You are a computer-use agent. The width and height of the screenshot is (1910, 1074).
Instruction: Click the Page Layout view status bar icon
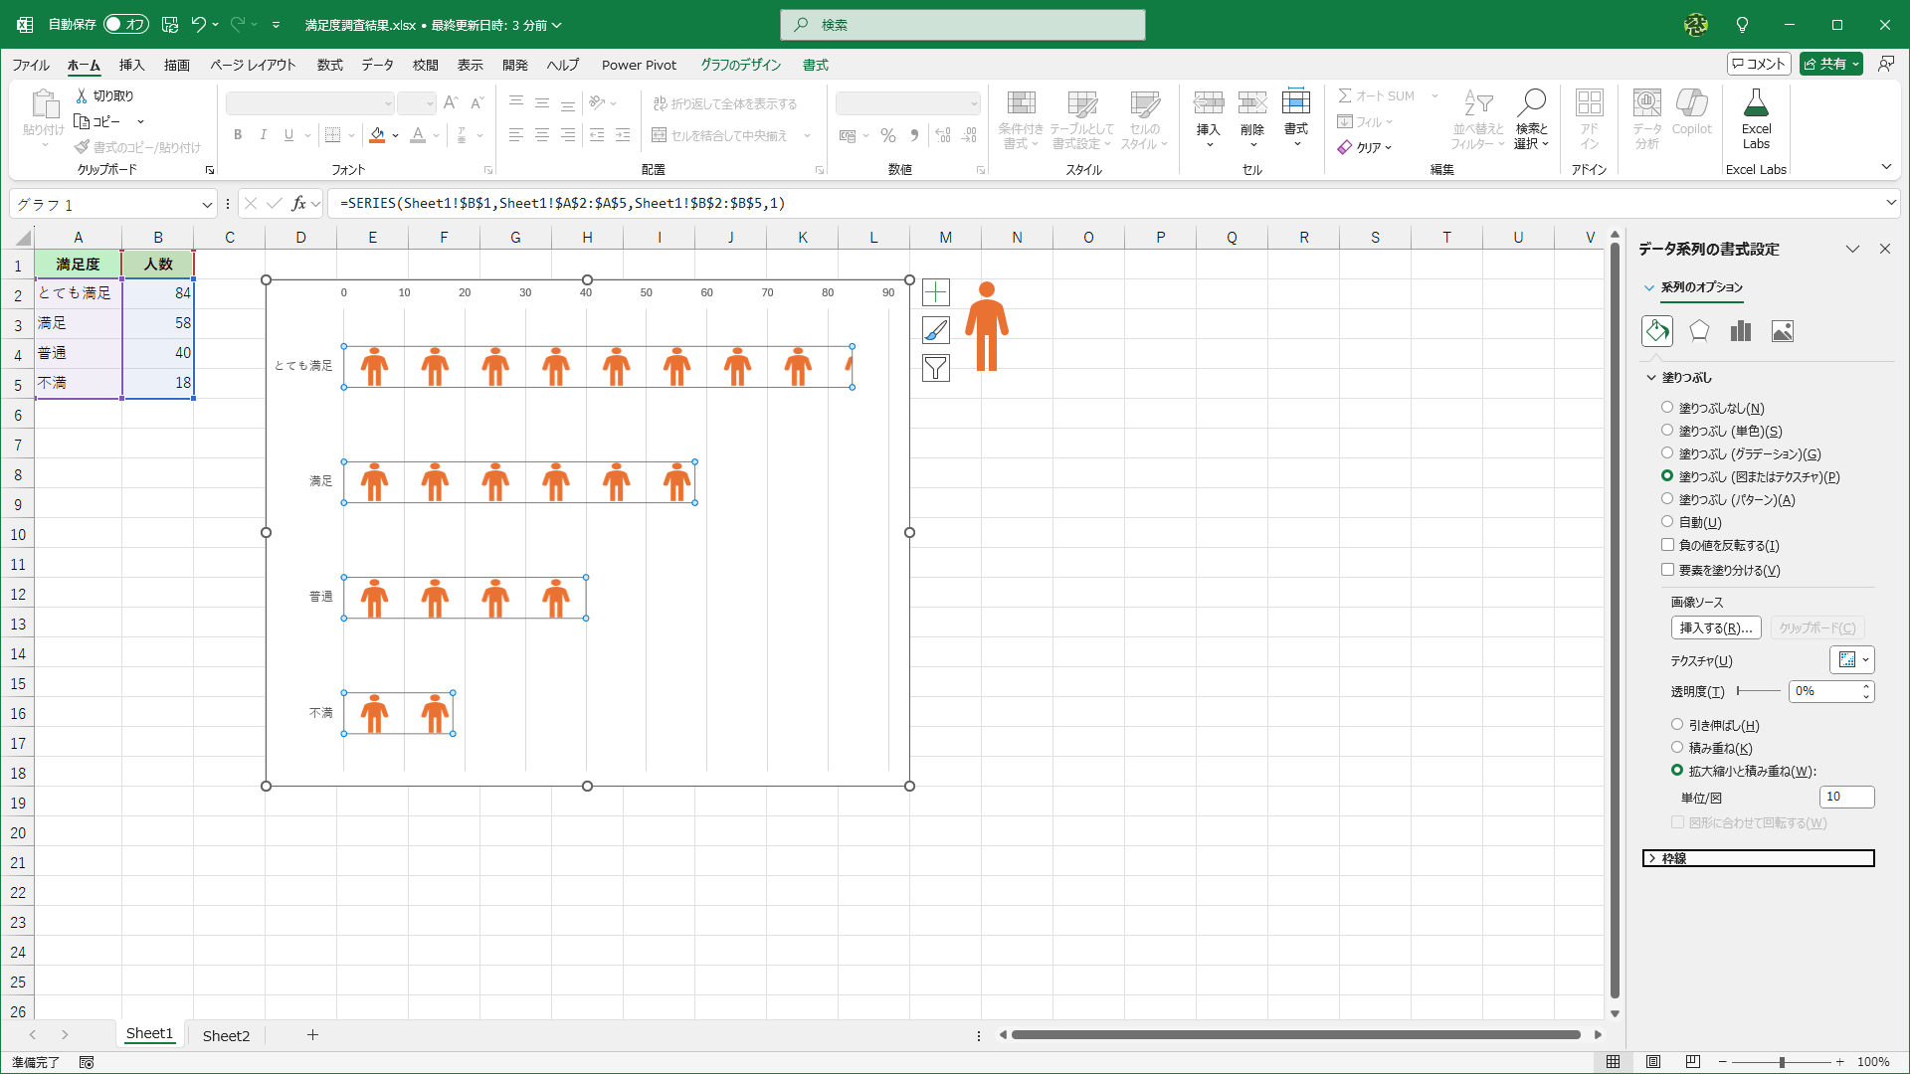[1653, 1062]
